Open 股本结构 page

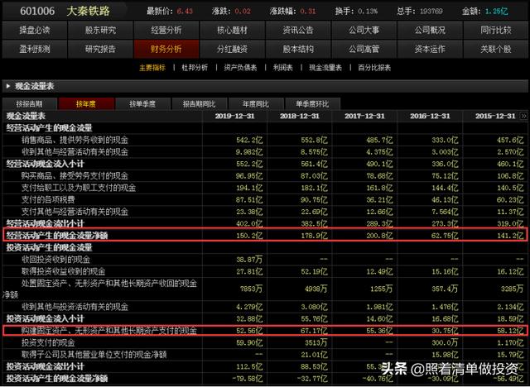point(298,50)
